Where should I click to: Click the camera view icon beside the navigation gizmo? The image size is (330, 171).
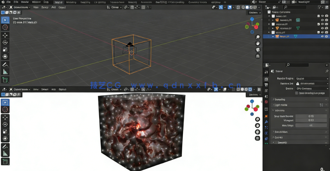tap(257, 50)
